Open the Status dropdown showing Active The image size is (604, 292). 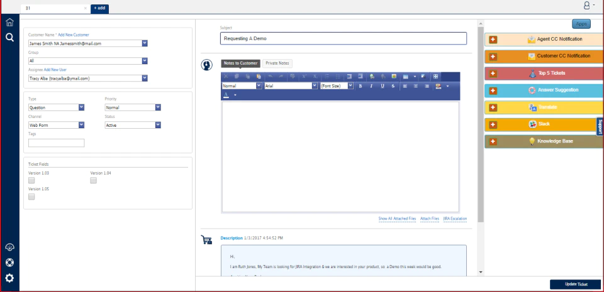tap(133, 125)
